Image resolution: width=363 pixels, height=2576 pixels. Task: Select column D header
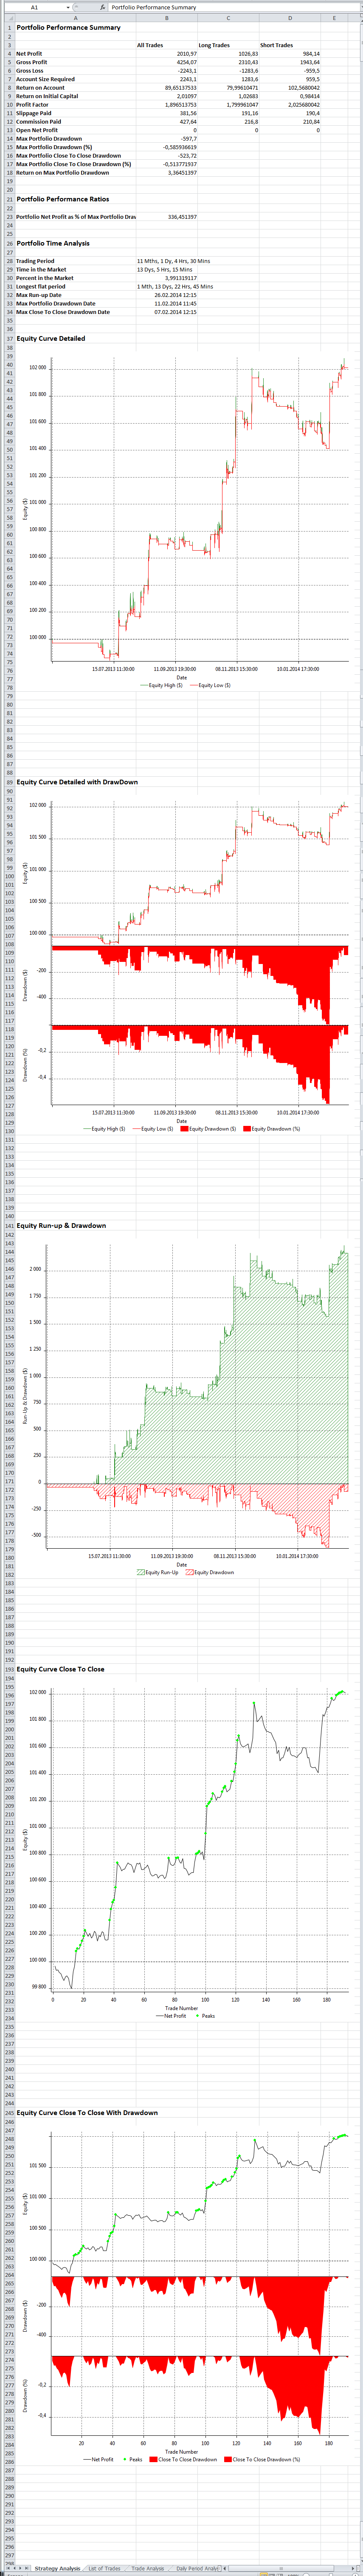click(x=290, y=18)
